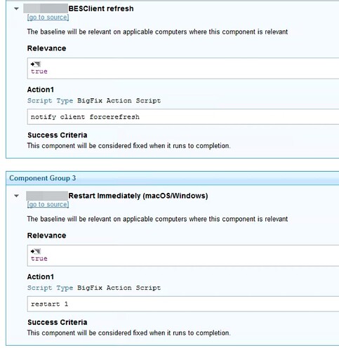Image resolution: width=339 pixels, height=350 pixels.
Task: Click the notify client forcerefresh script box
Action: (183, 116)
